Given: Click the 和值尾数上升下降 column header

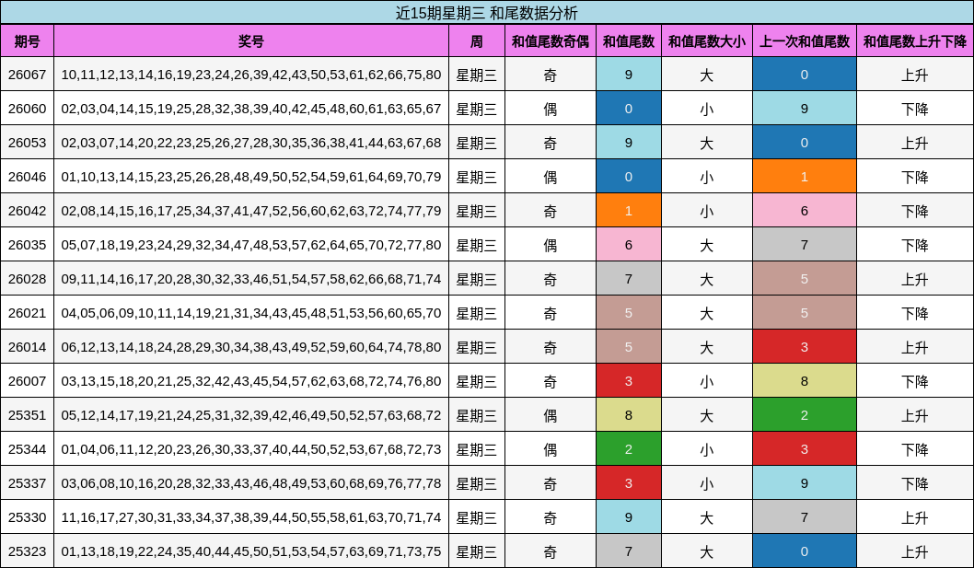Looking at the screenshot, I should [914, 41].
